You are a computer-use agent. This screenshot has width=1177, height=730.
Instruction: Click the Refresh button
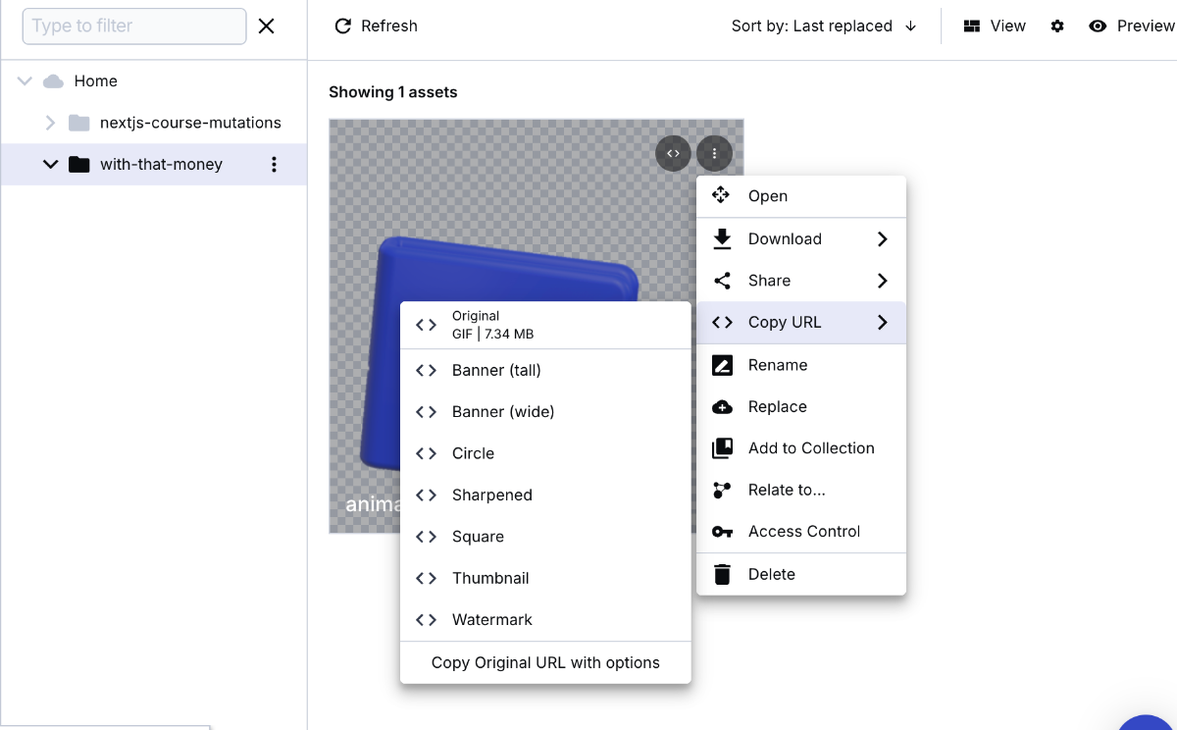(x=376, y=26)
